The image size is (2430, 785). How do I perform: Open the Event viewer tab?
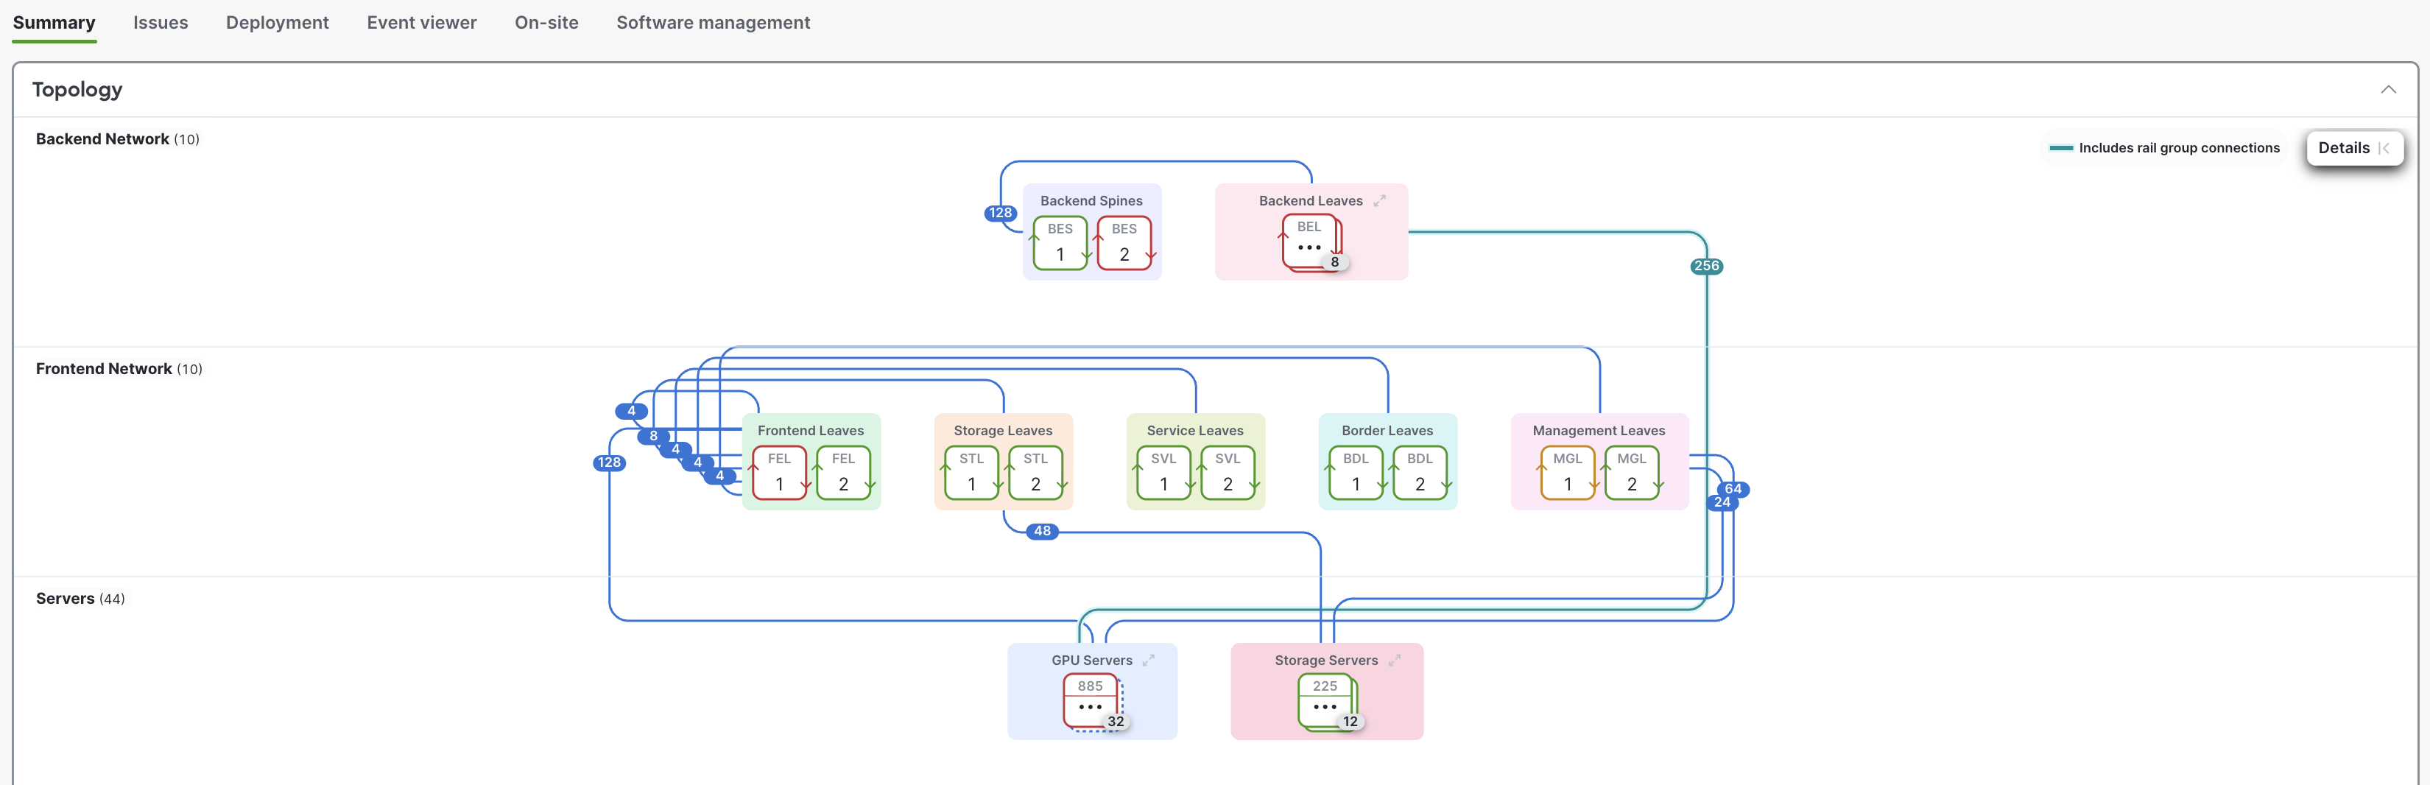coord(420,23)
